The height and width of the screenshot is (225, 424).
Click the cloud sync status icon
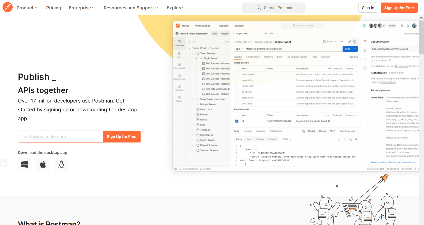(x=364, y=26)
